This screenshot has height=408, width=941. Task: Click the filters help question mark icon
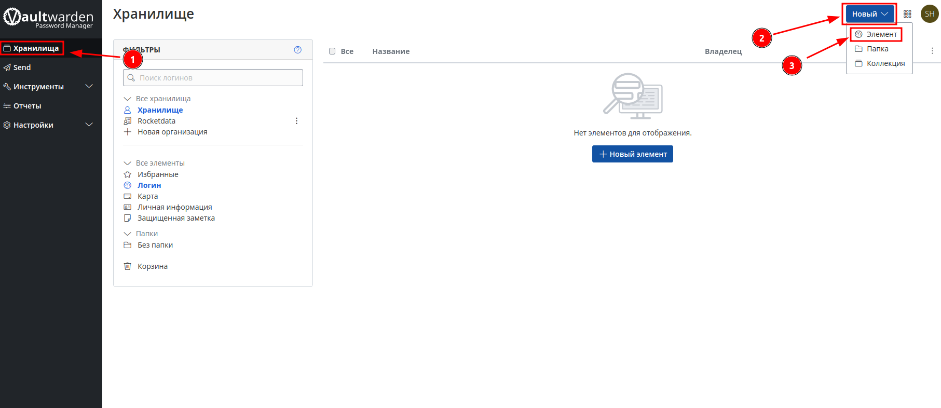pyautogui.click(x=297, y=50)
